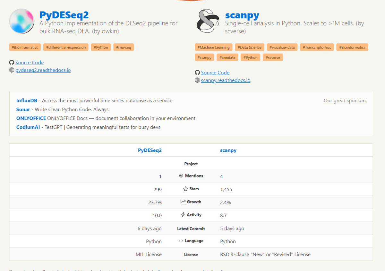Open the scanpy title heading link

pyautogui.click(x=242, y=15)
